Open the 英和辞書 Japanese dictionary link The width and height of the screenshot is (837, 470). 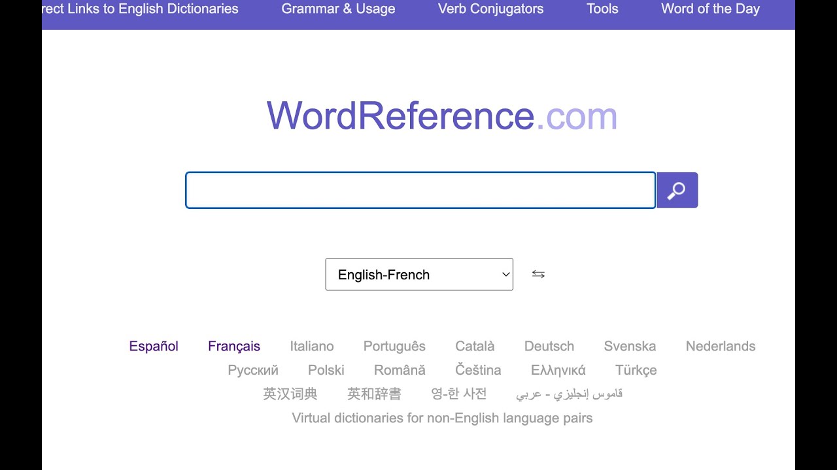click(x=375, y=394)
